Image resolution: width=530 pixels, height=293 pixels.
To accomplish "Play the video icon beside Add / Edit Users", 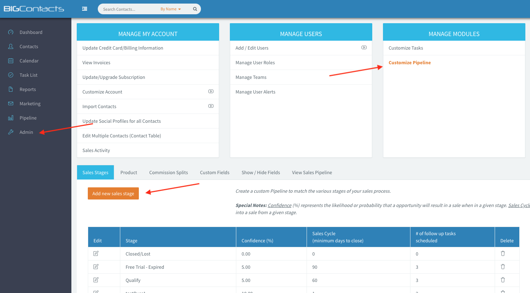I will pos(364,47).
